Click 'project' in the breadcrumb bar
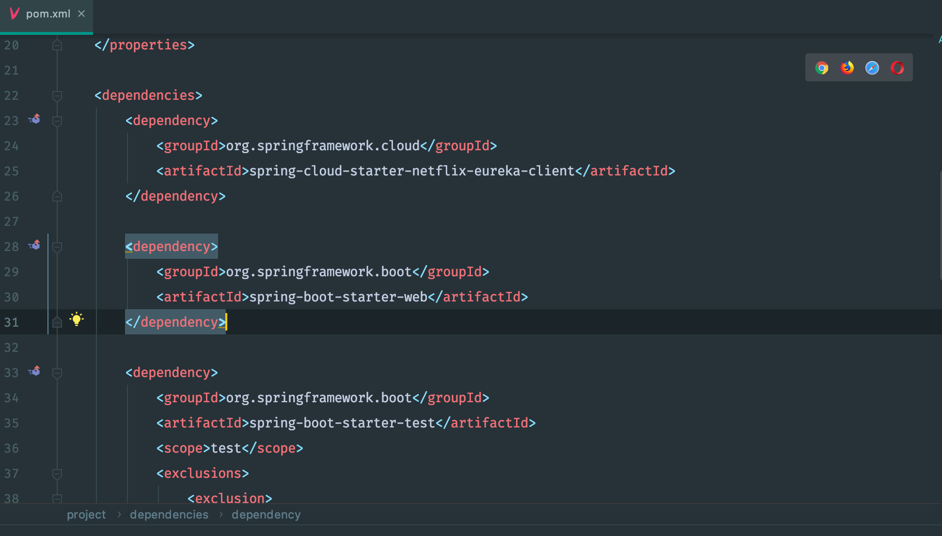942x536 pixels. (86, 515)
